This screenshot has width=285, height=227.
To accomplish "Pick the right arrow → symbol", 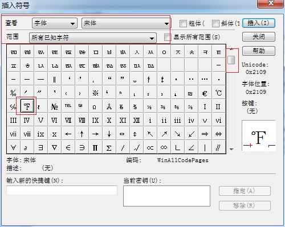I will coord(95,134).
